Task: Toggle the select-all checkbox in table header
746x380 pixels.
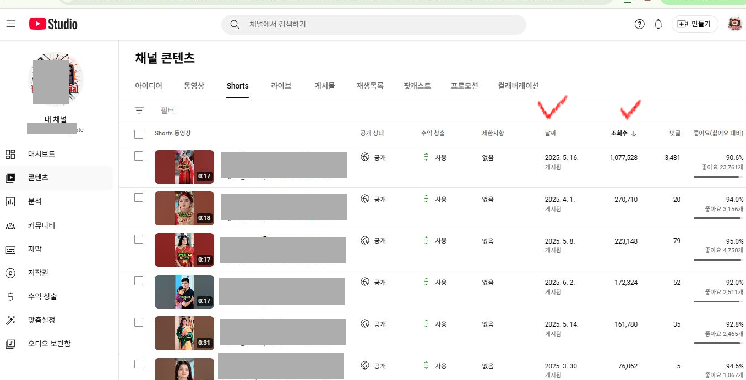Action: click(139, 134)
